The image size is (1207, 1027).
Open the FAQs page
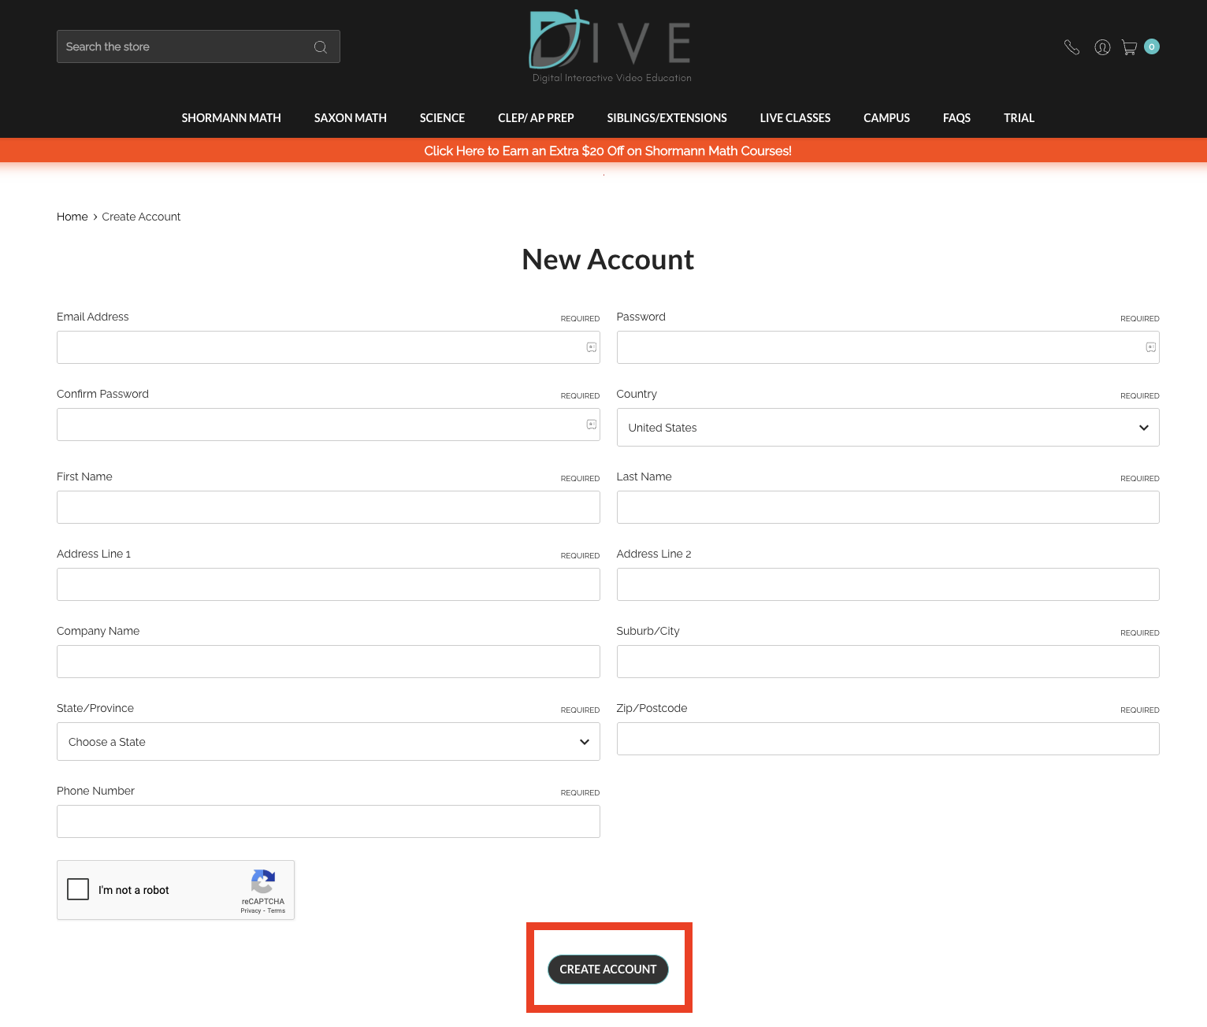(x=956, y=118)
